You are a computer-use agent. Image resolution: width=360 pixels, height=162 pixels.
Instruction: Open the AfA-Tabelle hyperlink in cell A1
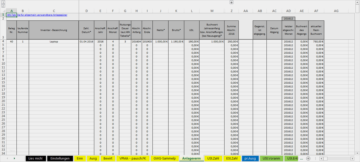tap(37, 15)
